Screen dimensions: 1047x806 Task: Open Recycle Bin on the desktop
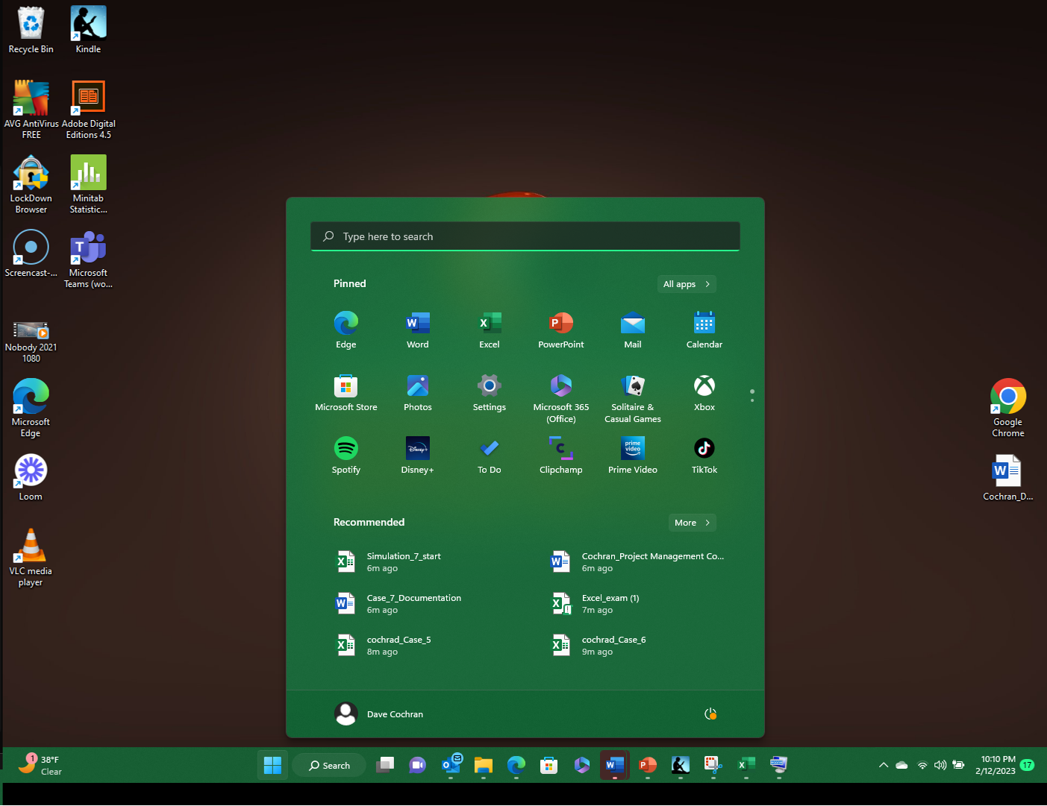click(31, 31)
